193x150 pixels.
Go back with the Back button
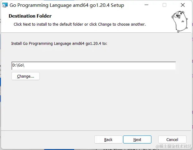pos(108,139)
